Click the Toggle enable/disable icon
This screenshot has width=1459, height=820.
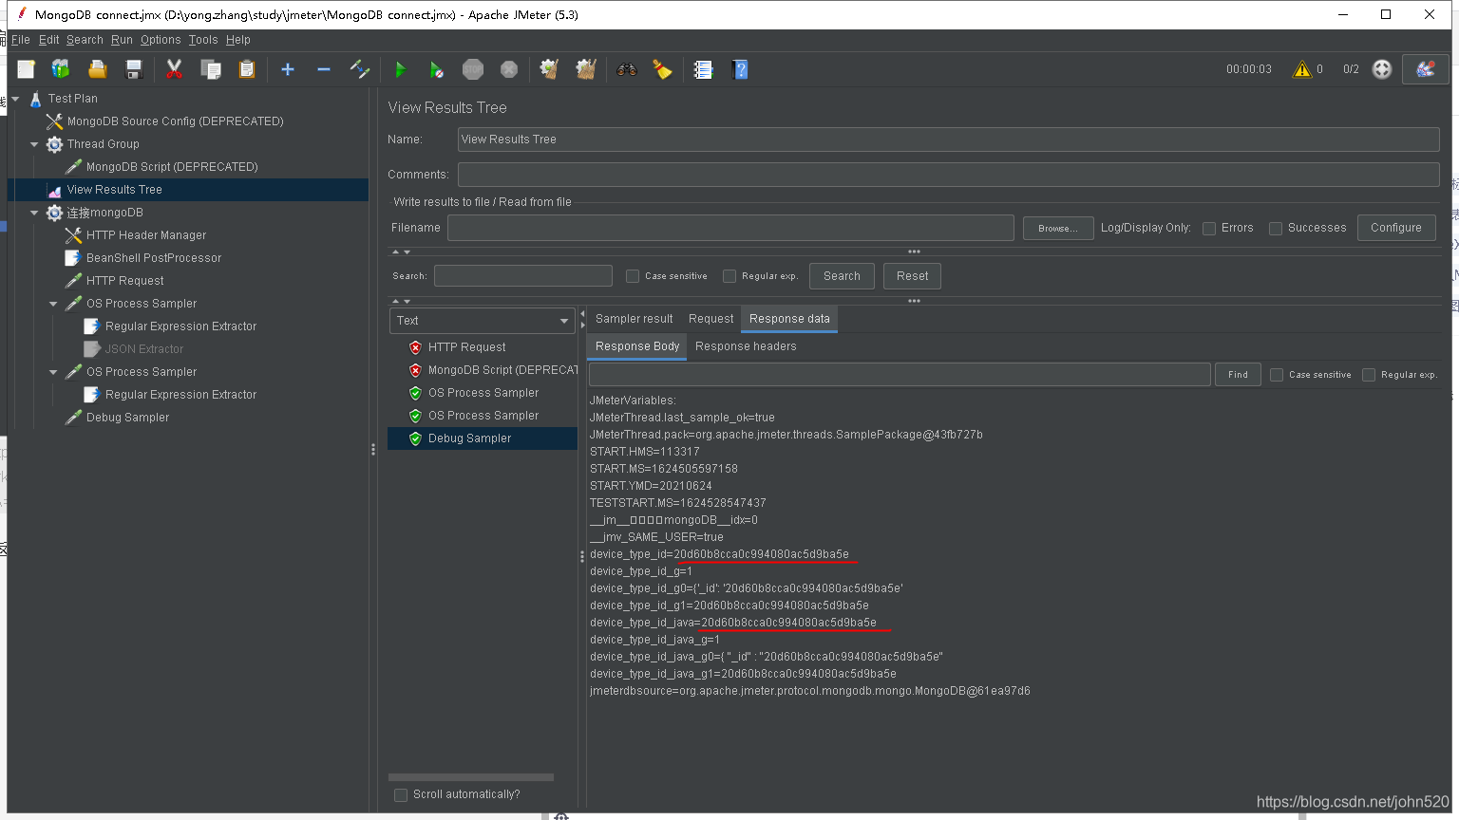(359, 69)
